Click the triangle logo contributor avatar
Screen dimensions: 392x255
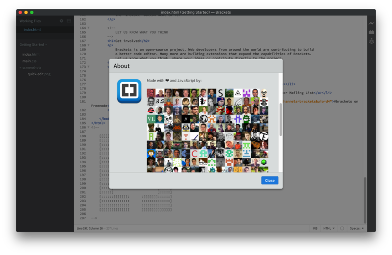[238, 93]
